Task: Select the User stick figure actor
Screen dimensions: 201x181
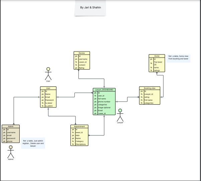Action: (48, 74)
